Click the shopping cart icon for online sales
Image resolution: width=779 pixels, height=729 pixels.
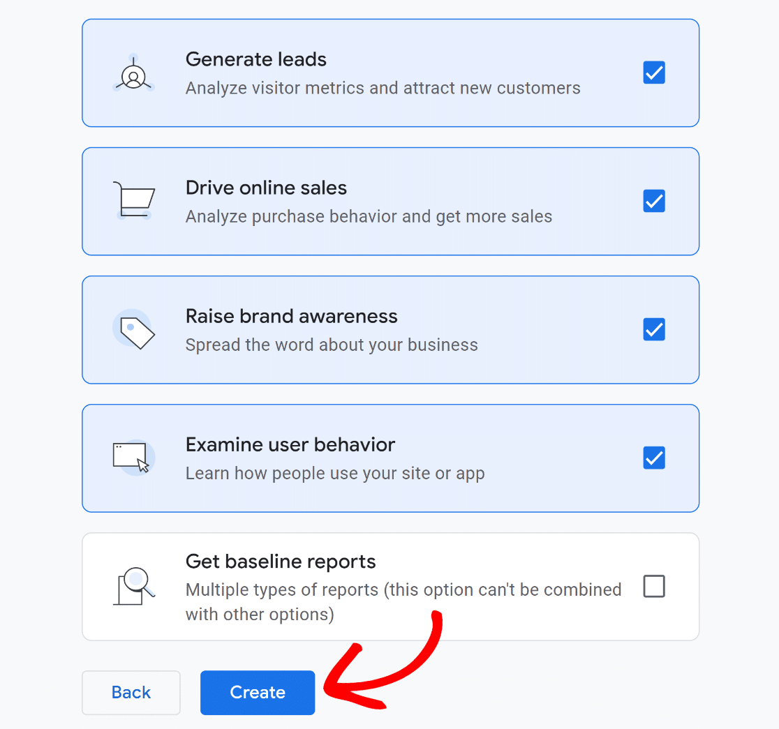[133, 201]
